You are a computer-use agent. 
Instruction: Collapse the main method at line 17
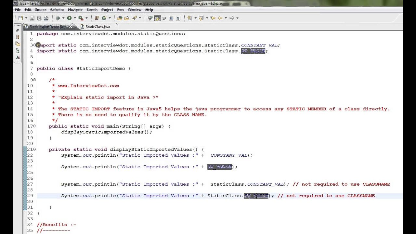point(34,126)
